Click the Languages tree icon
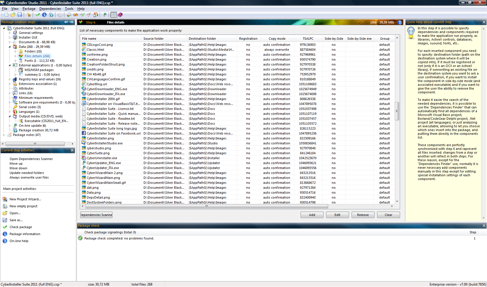Screen dimensions: 487x287 pyautogui.click(x=15, y=112)
